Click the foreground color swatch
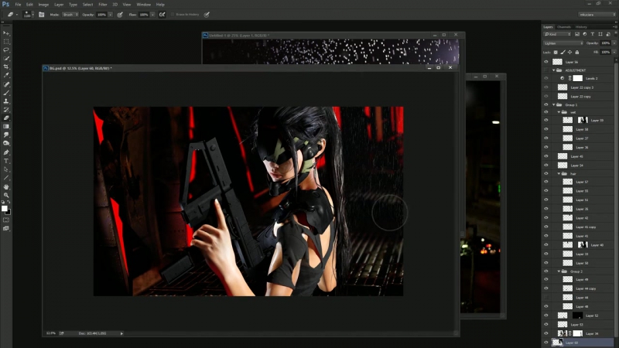Screen dimensions: 619x348 [x=5, y=207]
